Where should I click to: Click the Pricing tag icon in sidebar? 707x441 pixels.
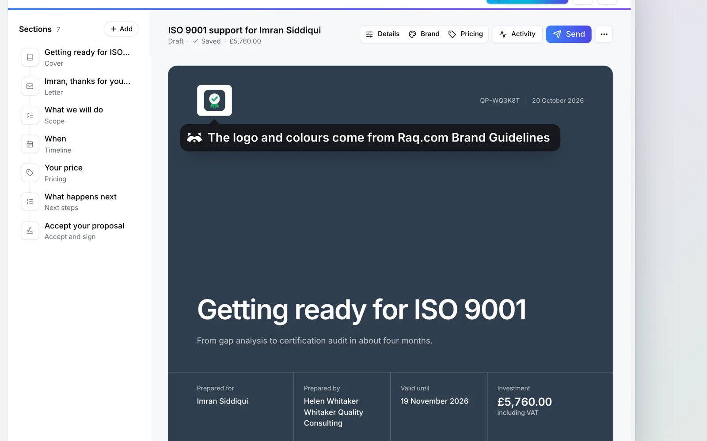[x=30, y=173]
